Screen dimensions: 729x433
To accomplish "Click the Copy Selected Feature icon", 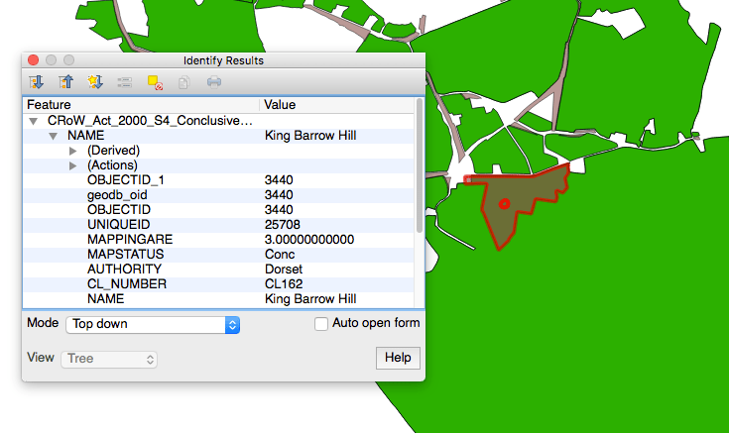I will tap(183, 82).
